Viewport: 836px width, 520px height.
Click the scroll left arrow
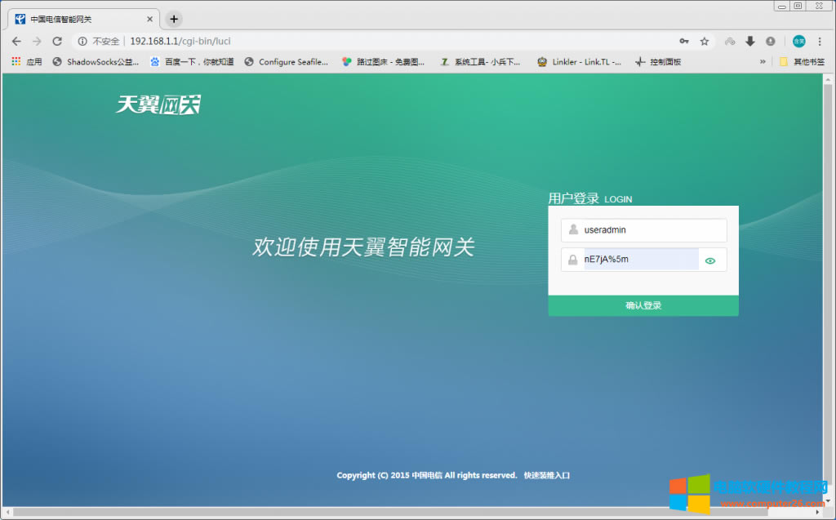click(x=8, y=512)
